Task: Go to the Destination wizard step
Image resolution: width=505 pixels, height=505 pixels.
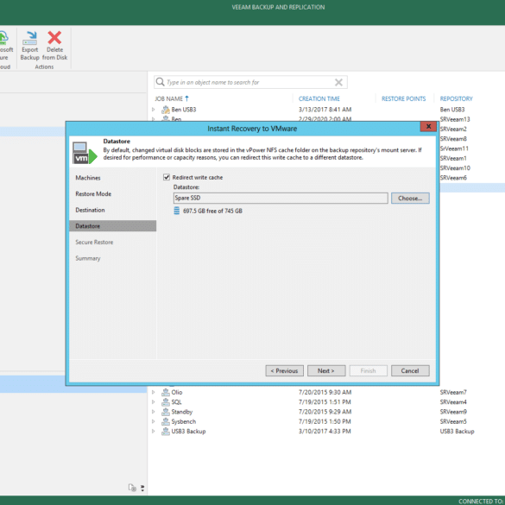Action: coord(90,210)
